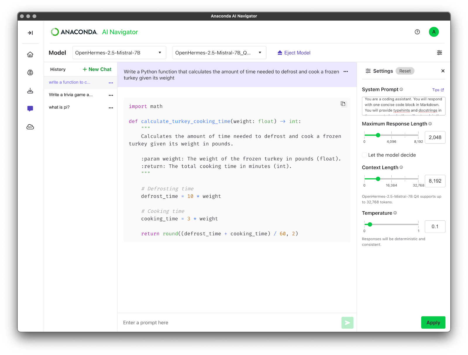Click the 'AI Navigator' title text
Viewport: 468px width, 355px height.
click(120, 32)
